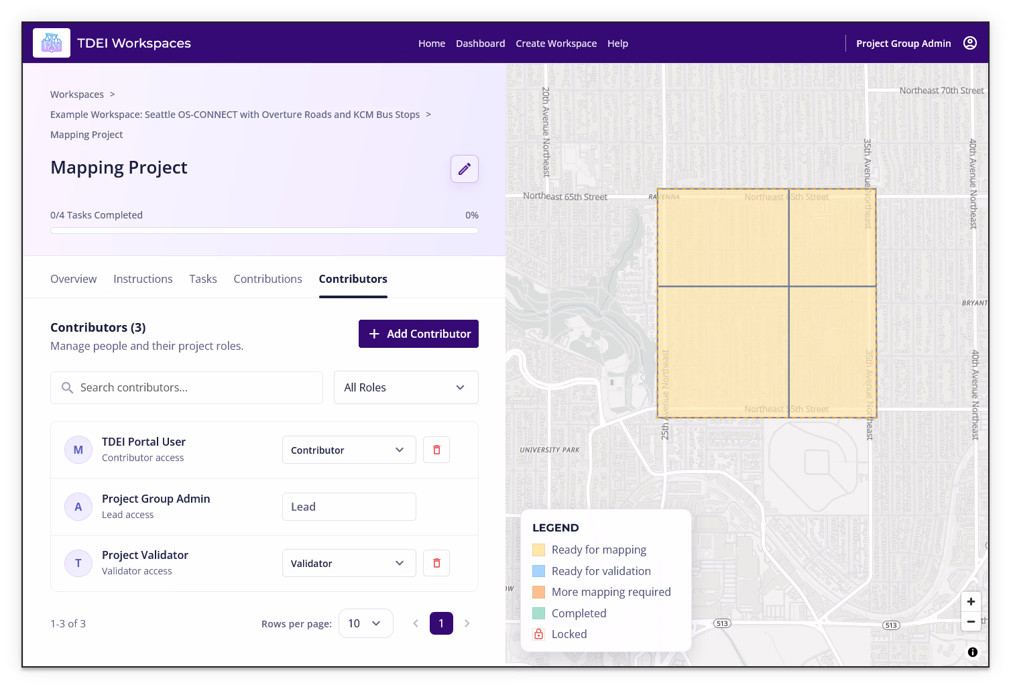This screenshot has height=689, width=1011.
Task: Switch to the Overview tab
Action: [x=73, y=279]
